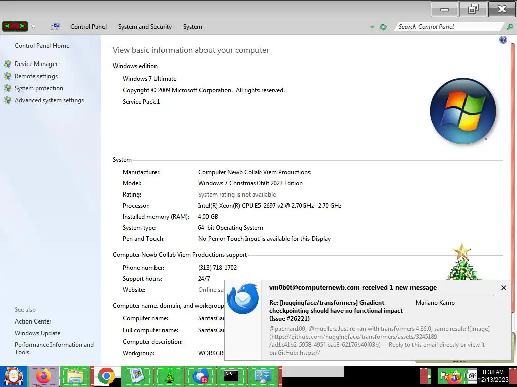Open Advanced system settings
The height and width of the screenshot is (387, 517).
pyautogui.click(x=49, y=100)
